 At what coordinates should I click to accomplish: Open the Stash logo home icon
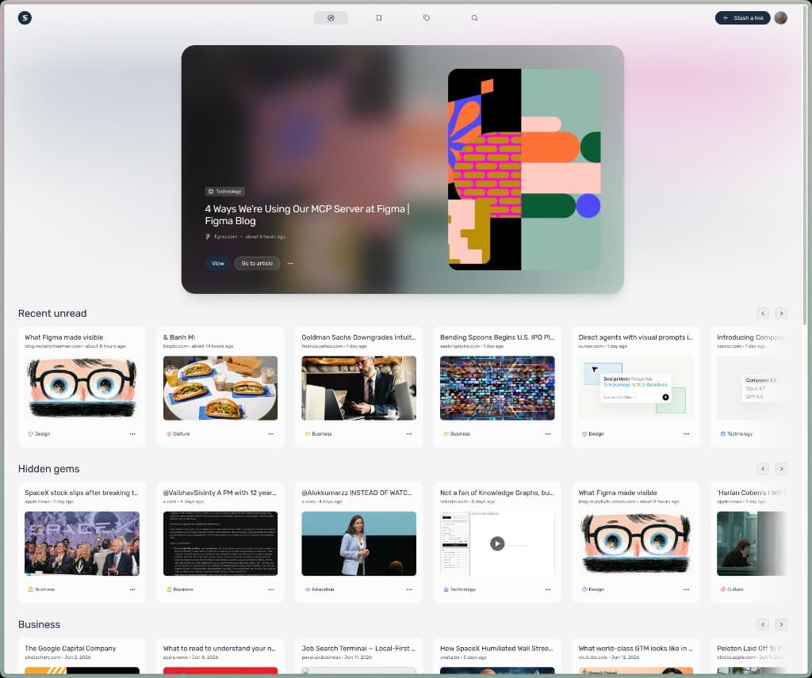[x=25, y=18]
